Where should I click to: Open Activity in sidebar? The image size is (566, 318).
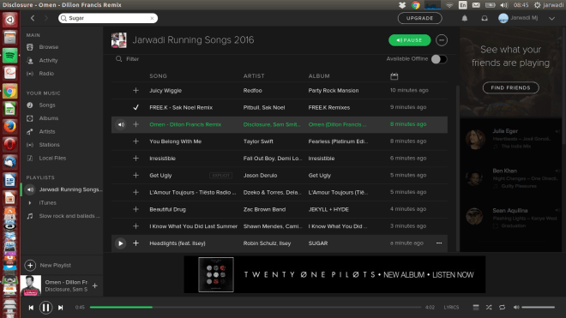[48, 60]
